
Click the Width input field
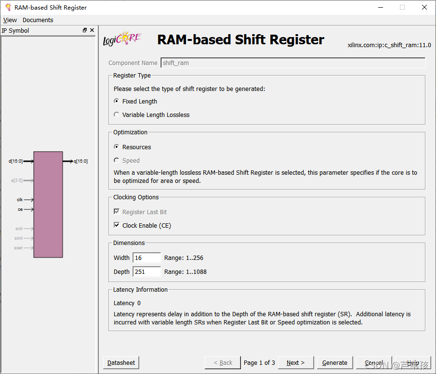click(x=147, y=258)
